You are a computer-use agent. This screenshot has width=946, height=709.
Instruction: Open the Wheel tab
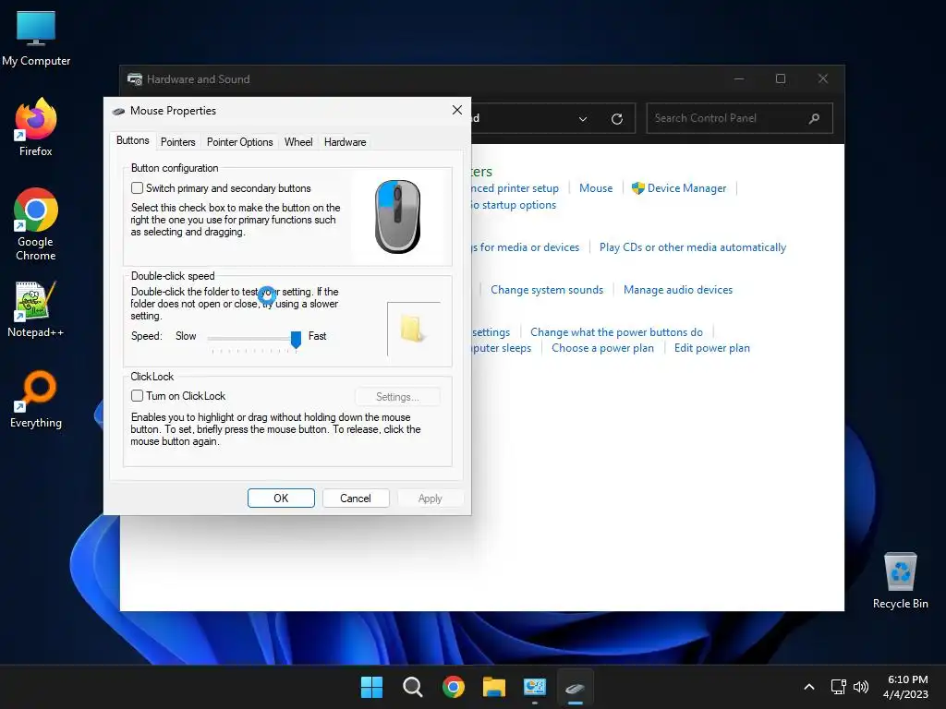point(298,141)
